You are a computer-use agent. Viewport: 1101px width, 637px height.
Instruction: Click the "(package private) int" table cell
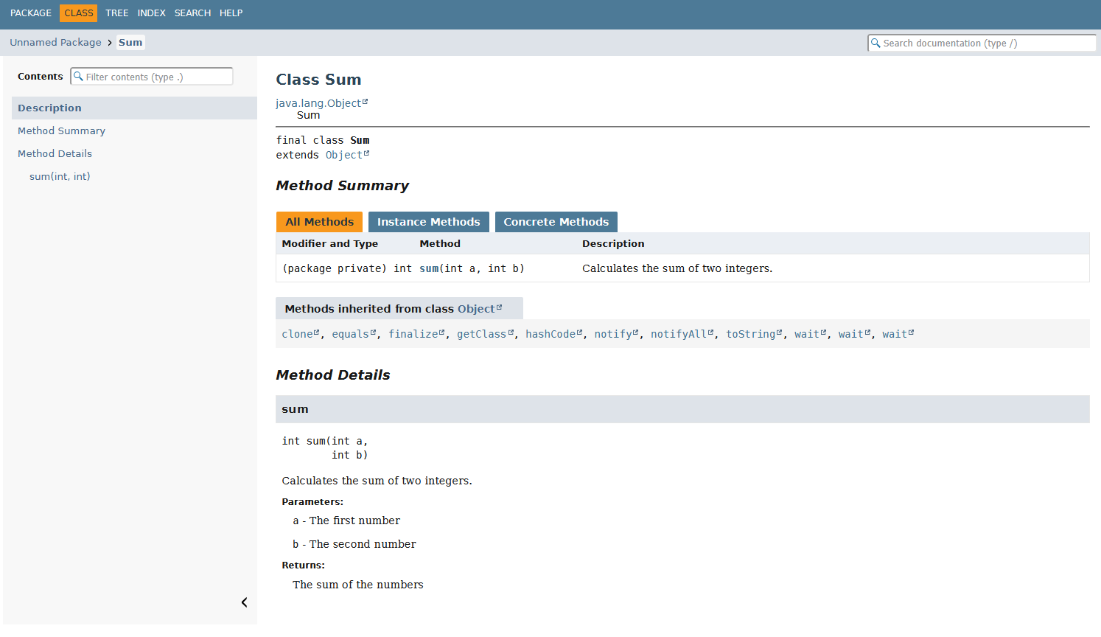346,268
